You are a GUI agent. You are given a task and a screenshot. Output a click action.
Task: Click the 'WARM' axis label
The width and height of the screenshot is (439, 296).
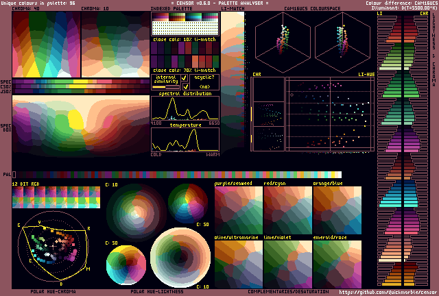[213, 154]
